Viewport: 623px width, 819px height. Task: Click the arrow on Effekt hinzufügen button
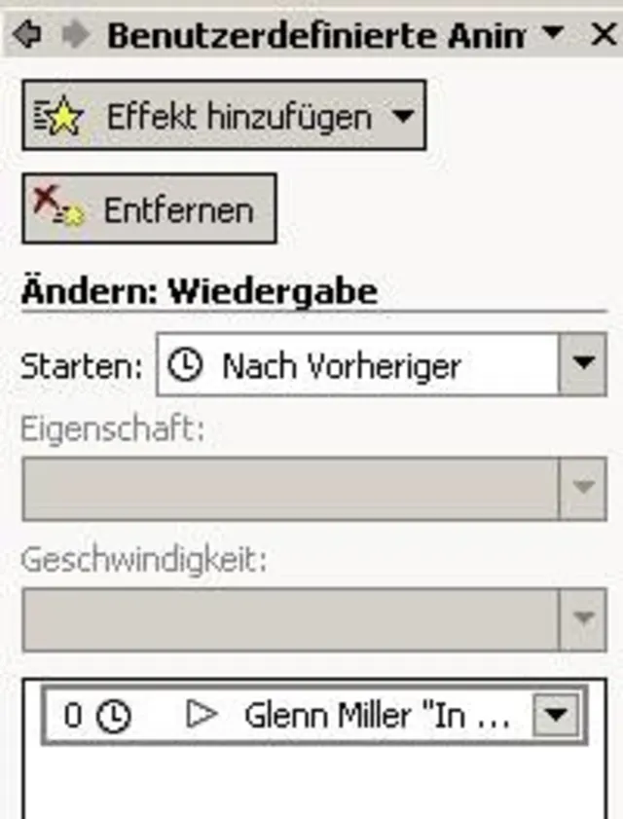pos(403,116)
